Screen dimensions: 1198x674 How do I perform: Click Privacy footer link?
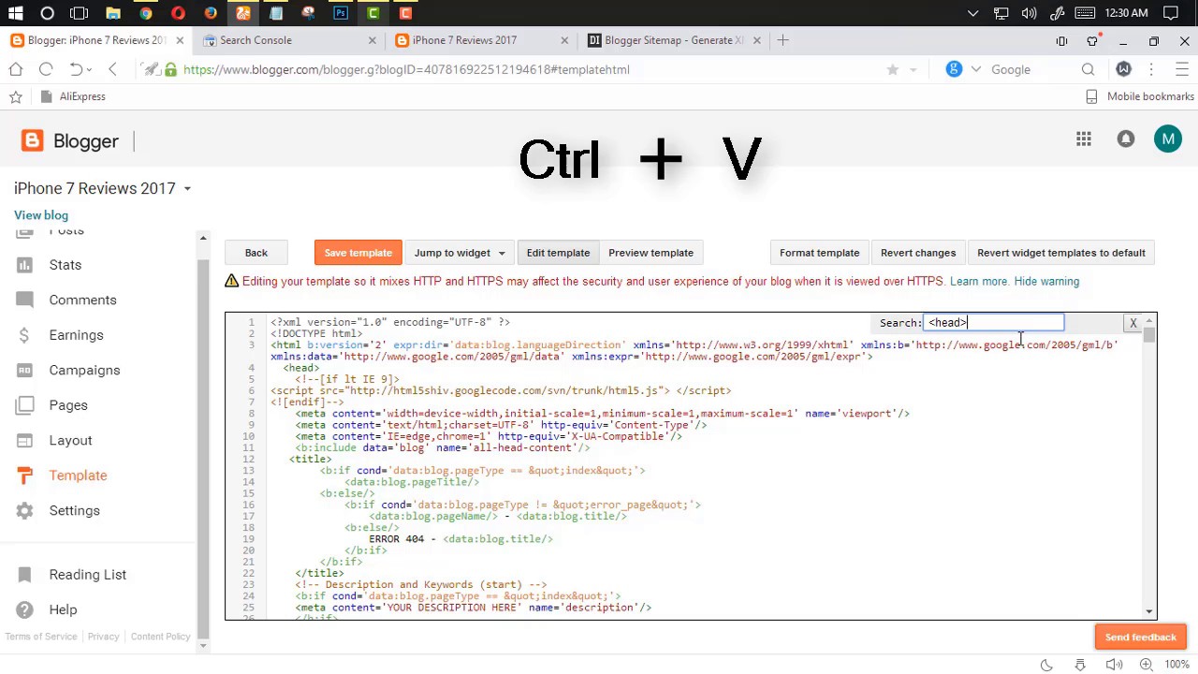(x=103, y=637)
